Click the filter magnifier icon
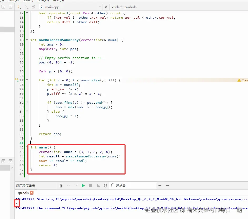The width and height of the screenshot is (248, 219). click(x=112, y=185)
